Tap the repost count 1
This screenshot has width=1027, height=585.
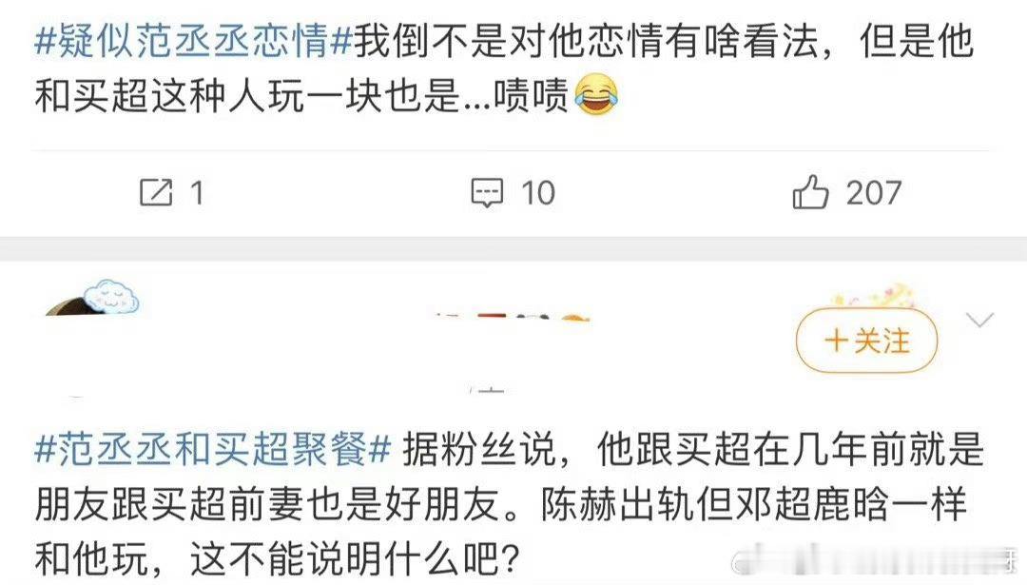197,192
